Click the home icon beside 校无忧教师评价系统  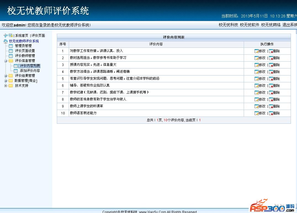coord(6,41)
